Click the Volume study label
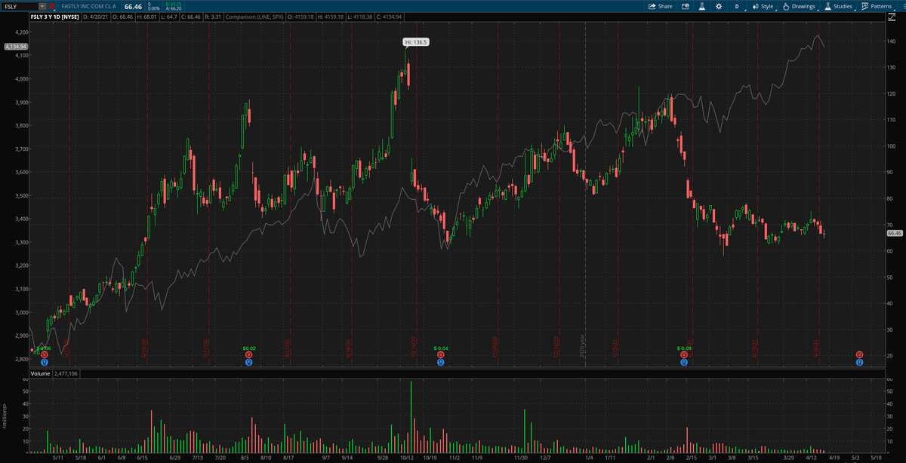 (x=40, y=373)
